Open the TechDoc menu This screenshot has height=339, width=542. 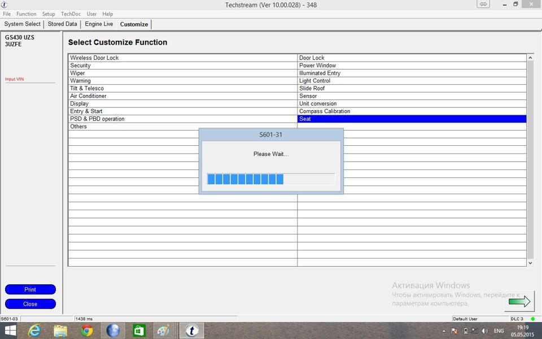click(71, 14)
